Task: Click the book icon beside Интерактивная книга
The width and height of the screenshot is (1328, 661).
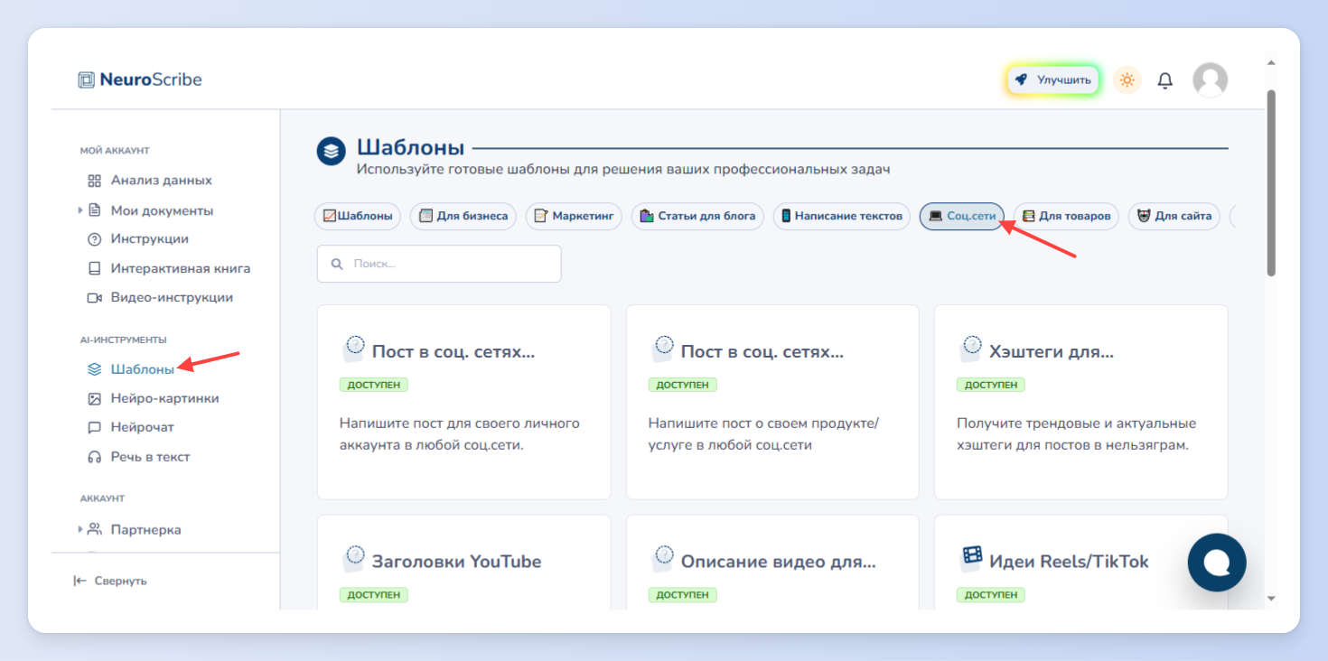Action: [x=94, y=269]
